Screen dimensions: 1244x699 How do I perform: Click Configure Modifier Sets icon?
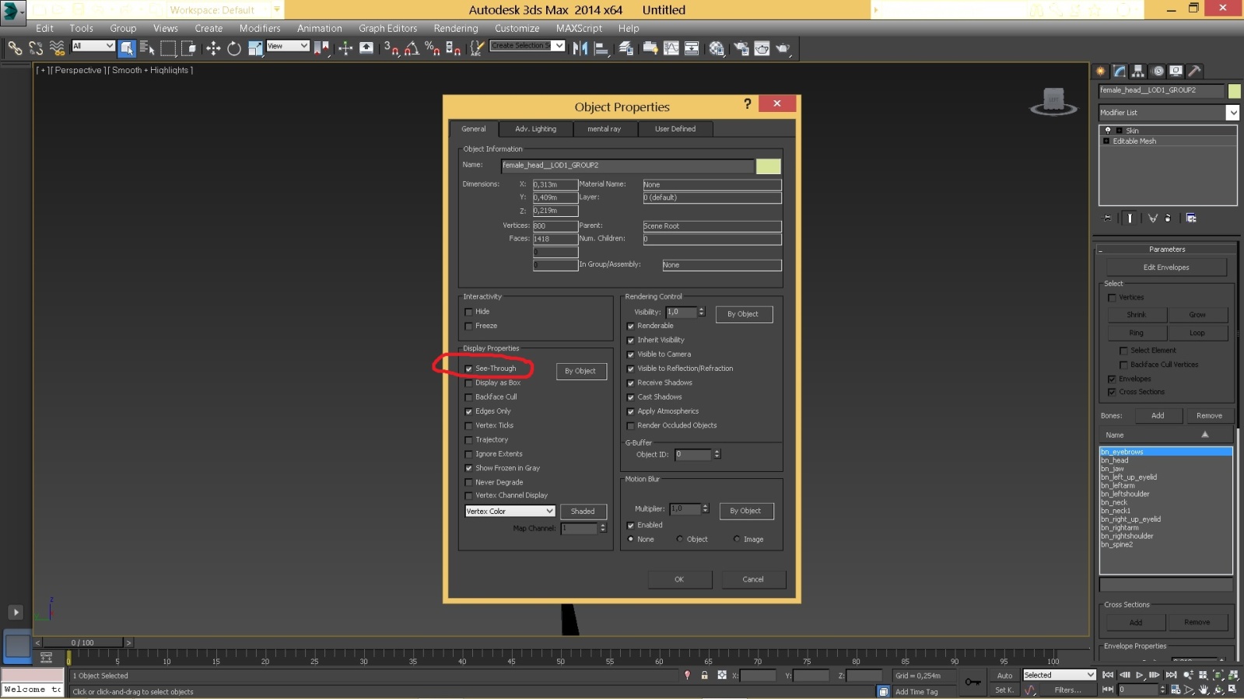[x=1191, y=218]
